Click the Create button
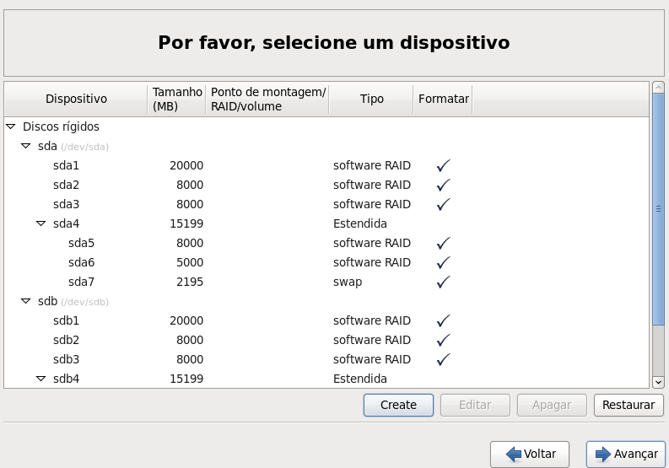Image resolution: width=669 pixels, height=468 pixels. [x=398, y=405]
